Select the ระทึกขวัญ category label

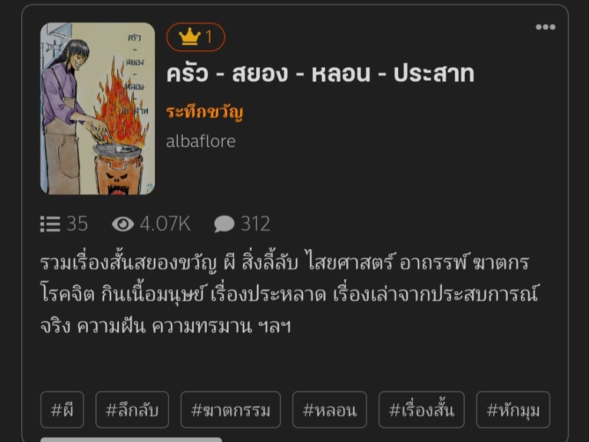(x=205, y=113)
